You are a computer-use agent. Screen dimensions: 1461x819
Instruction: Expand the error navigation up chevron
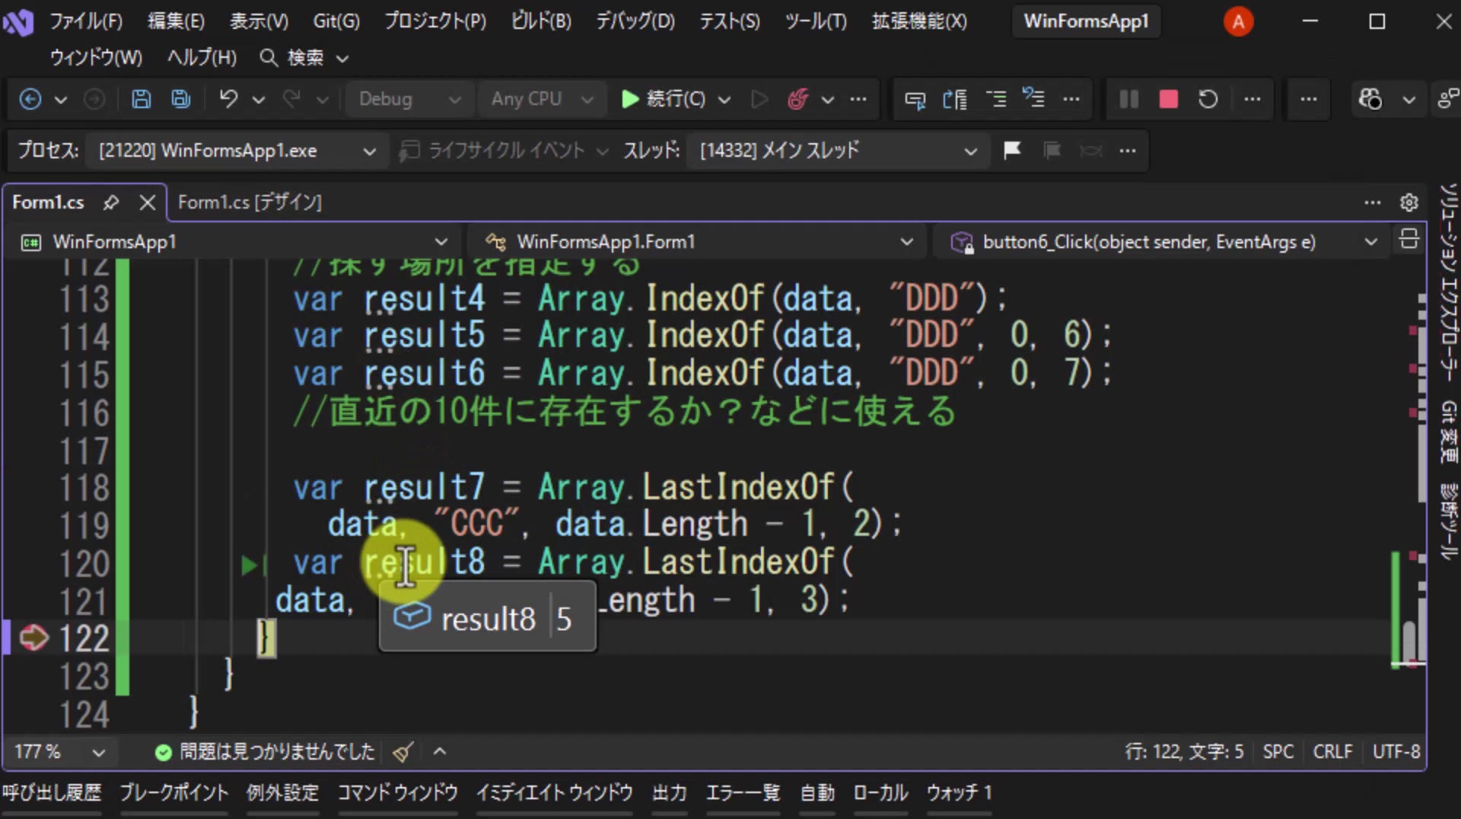(x=439, y=752)
